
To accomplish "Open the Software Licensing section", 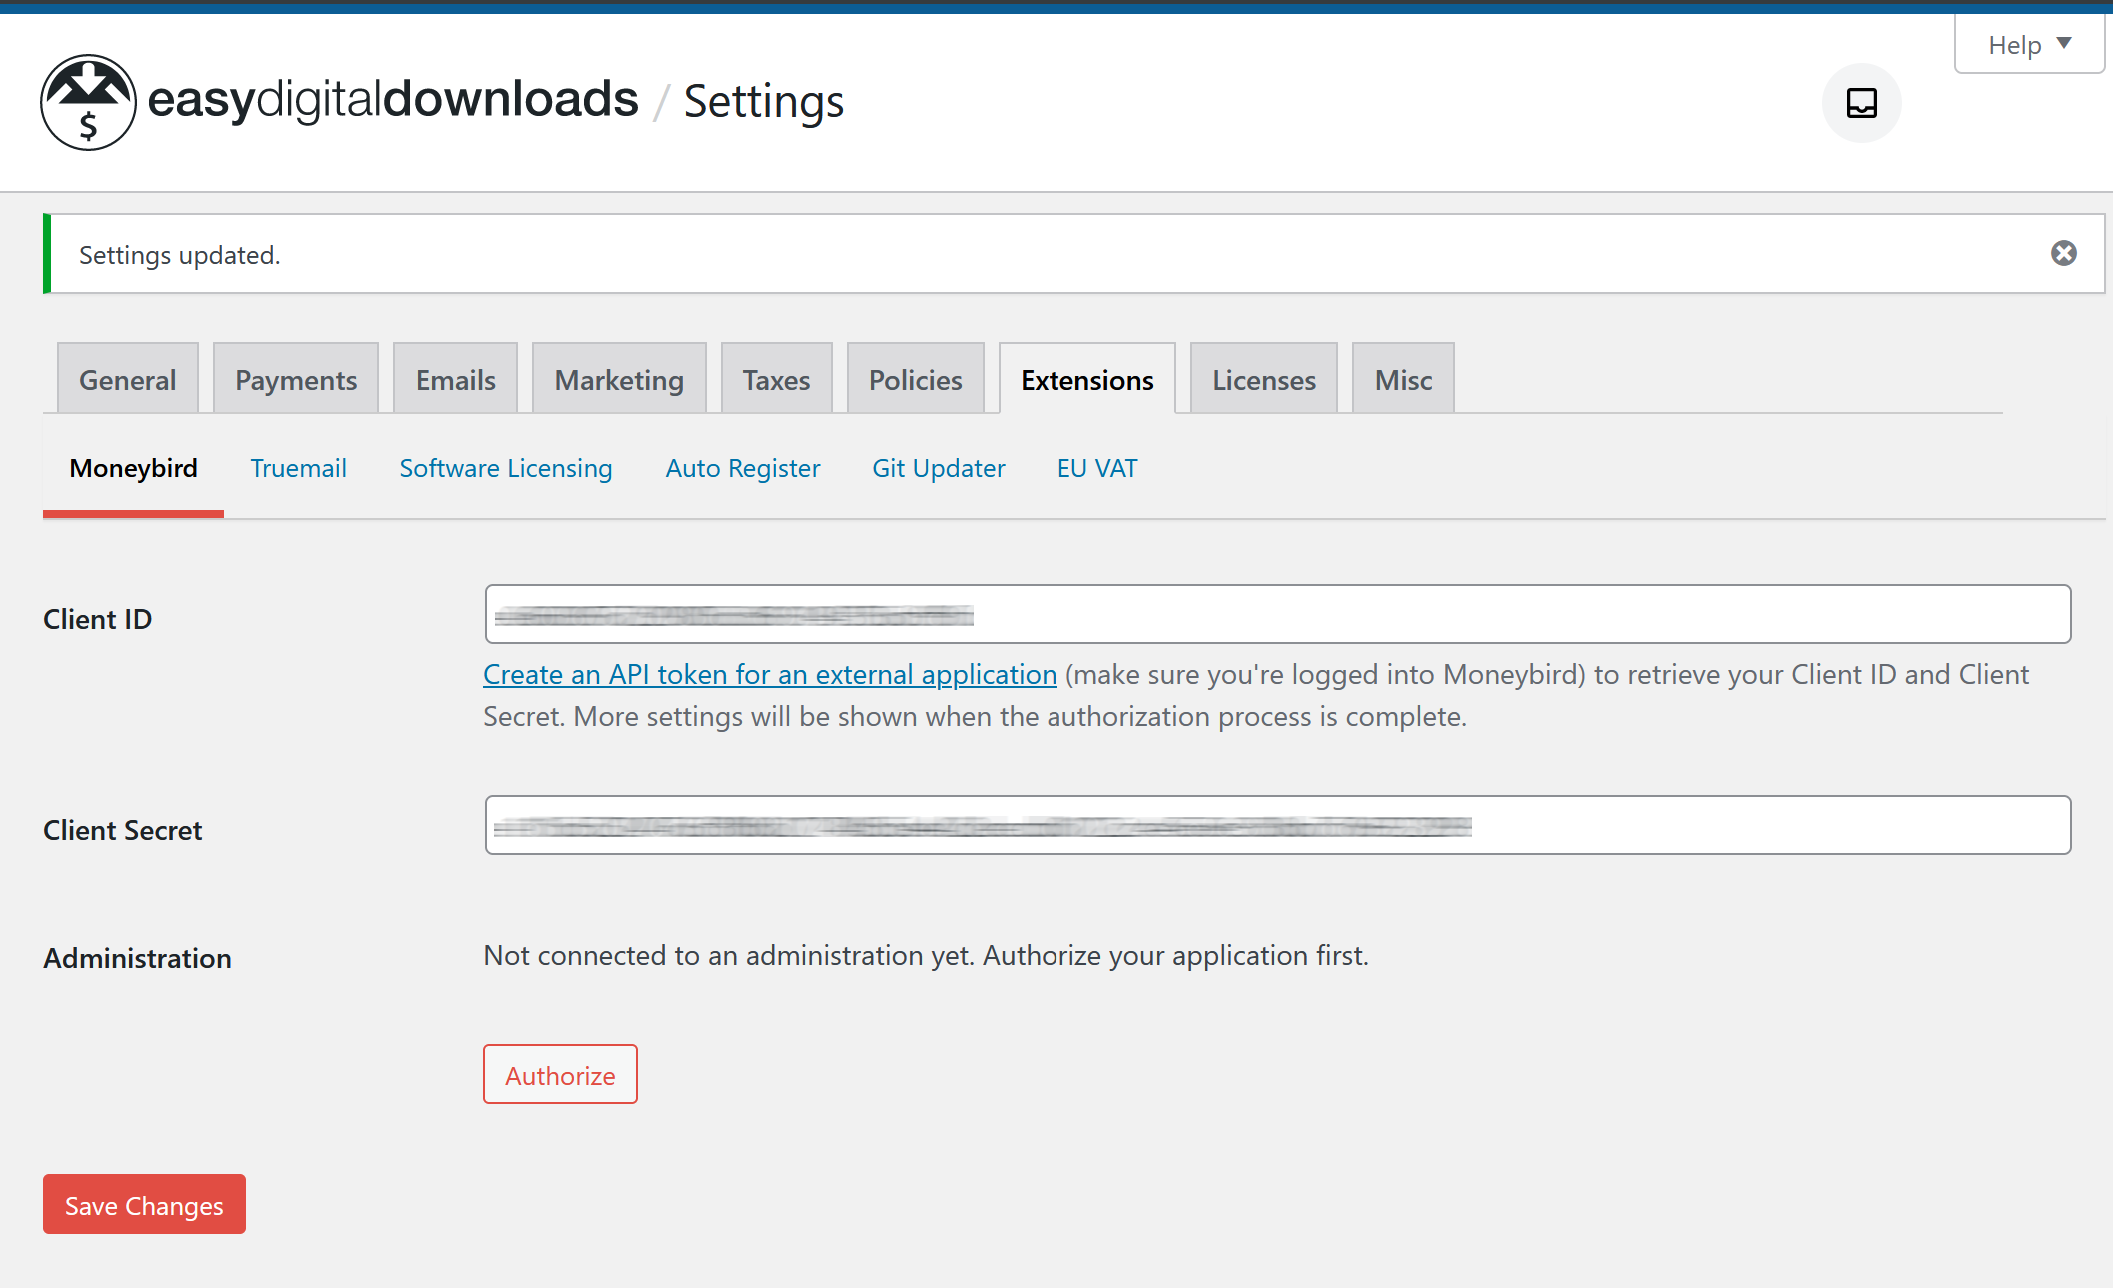I will pos(506,468).
